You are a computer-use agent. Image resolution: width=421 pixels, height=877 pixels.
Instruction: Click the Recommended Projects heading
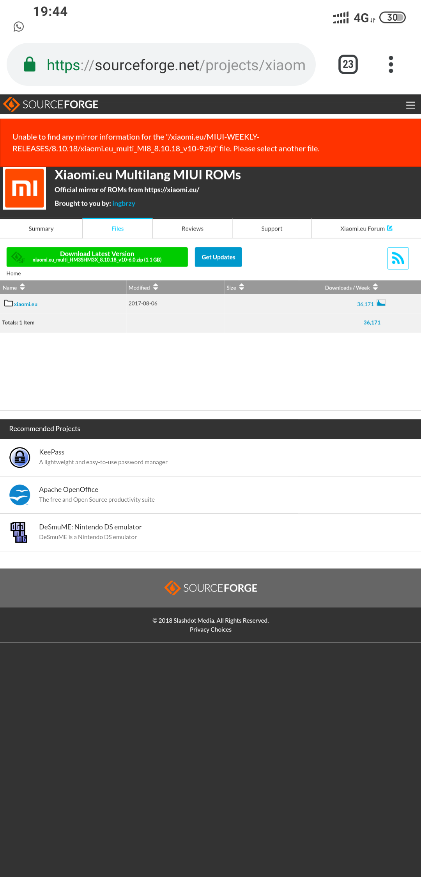(x=45, y=428)
